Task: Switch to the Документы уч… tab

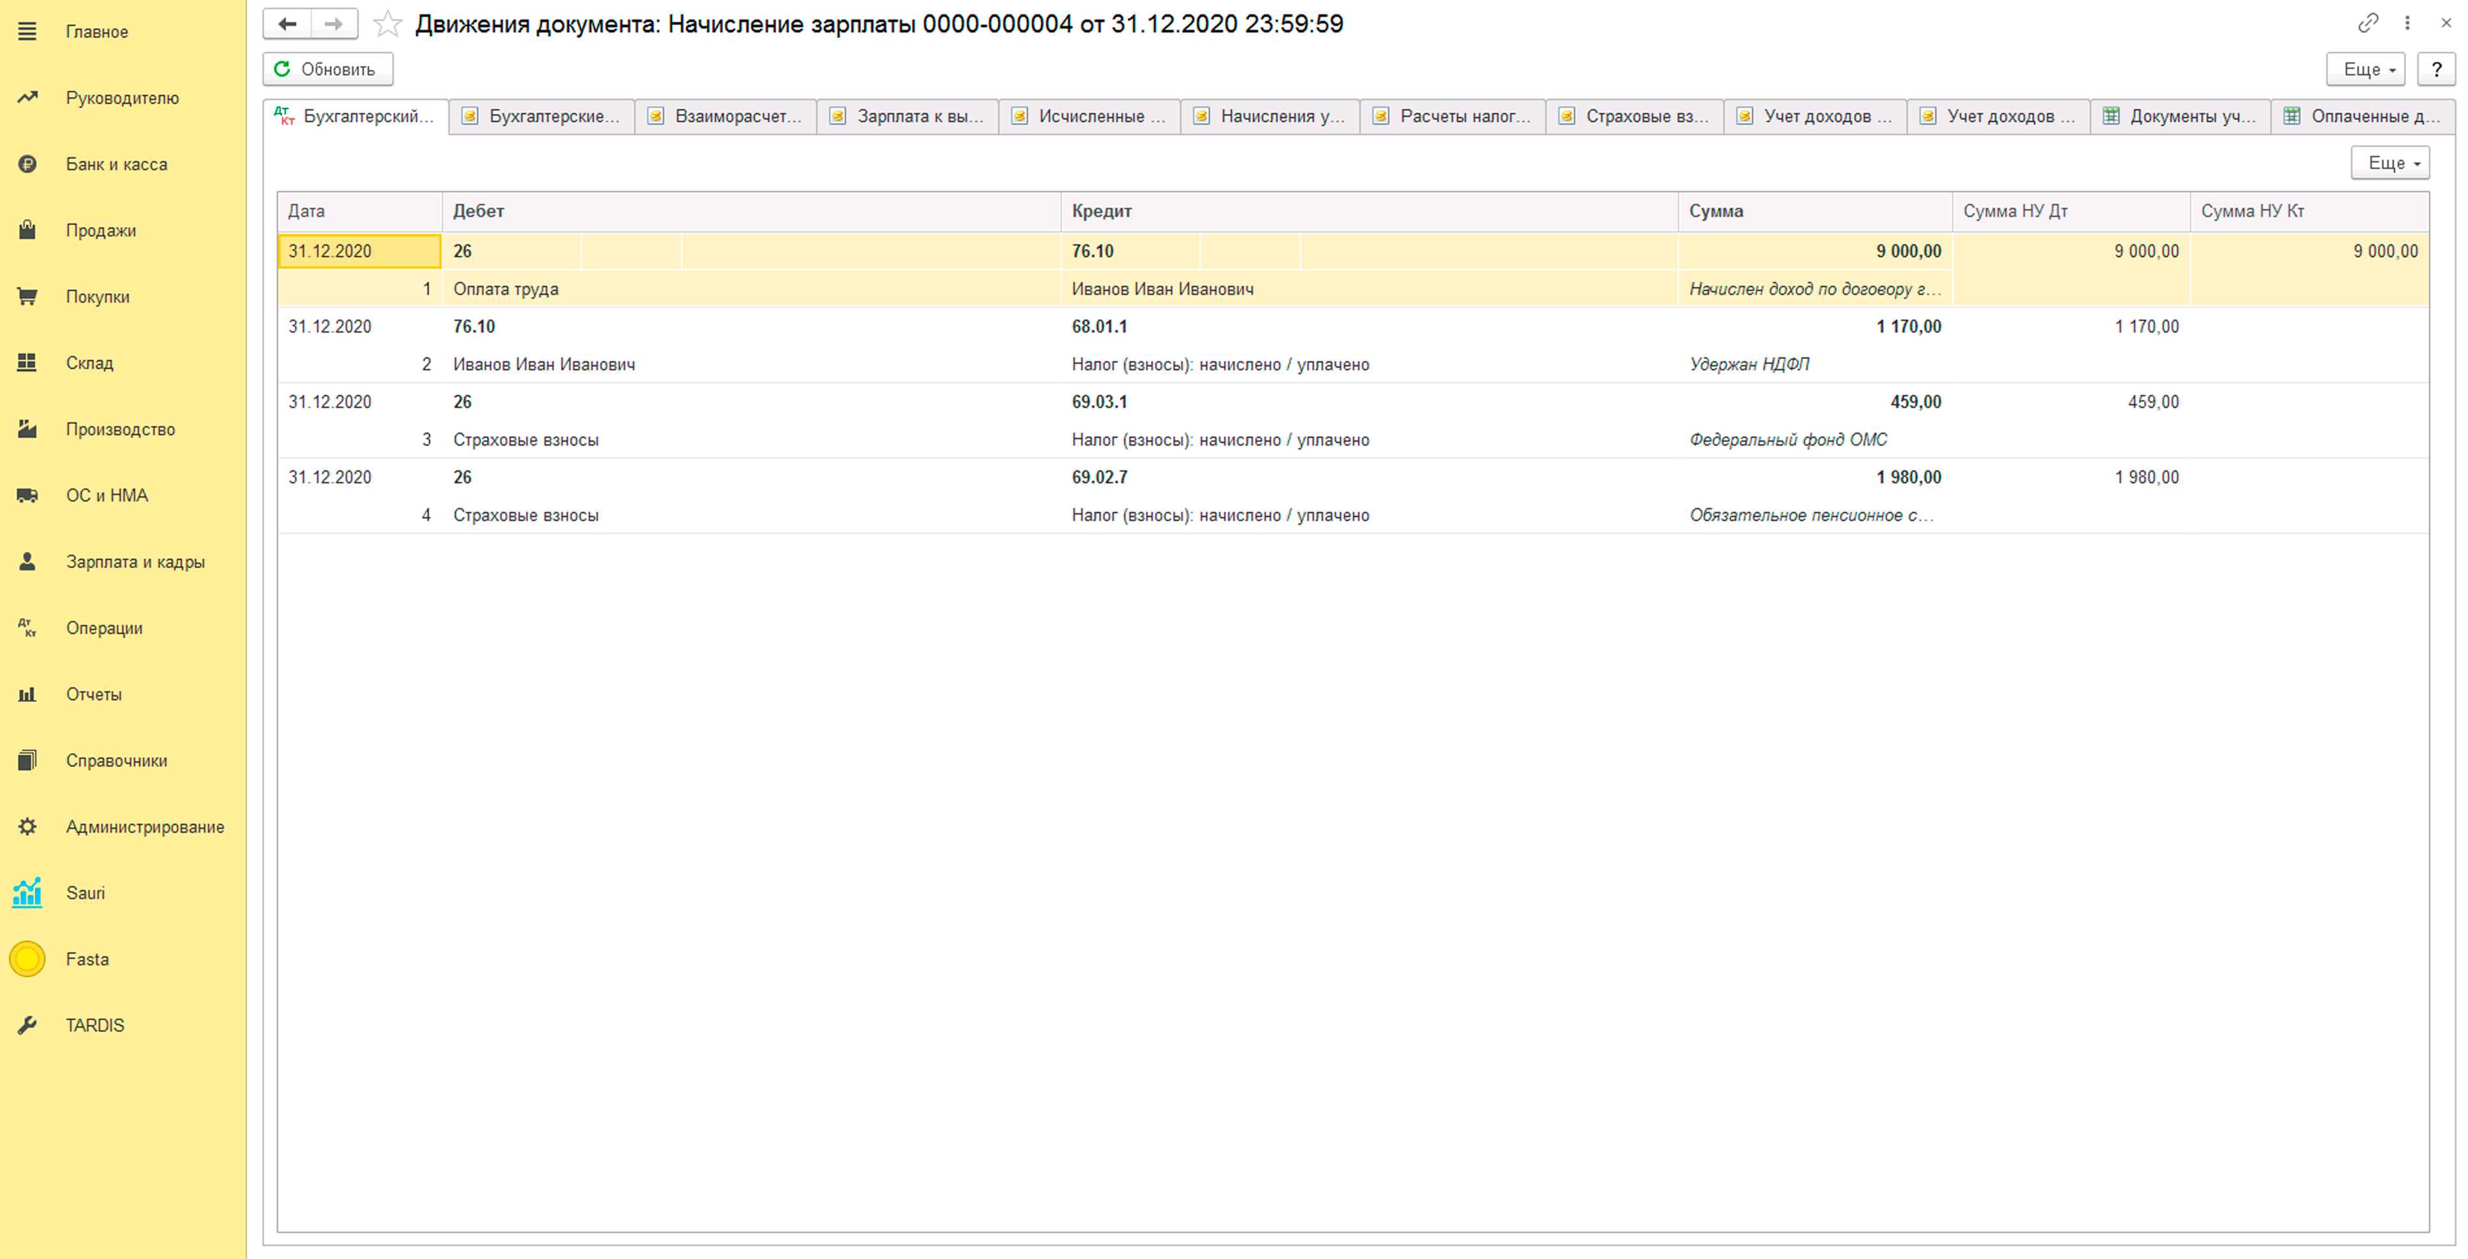Action: (2181, 116)
